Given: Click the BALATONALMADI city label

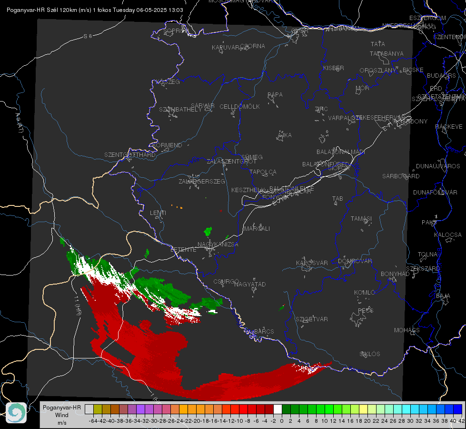Looking at the screenshot, I should pyautogui.click(x=341, y=152).
